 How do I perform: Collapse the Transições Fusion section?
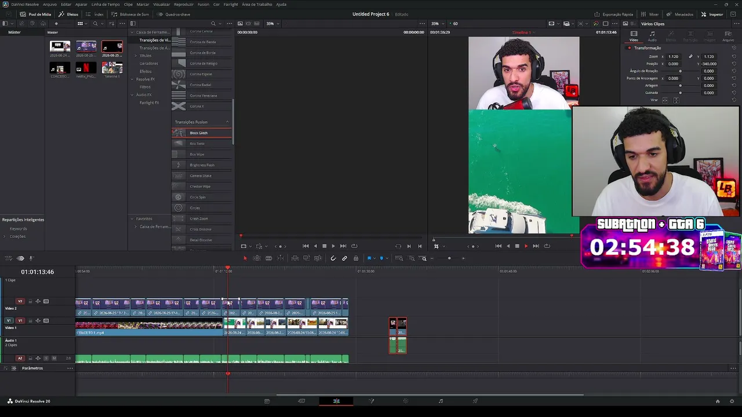227,122
